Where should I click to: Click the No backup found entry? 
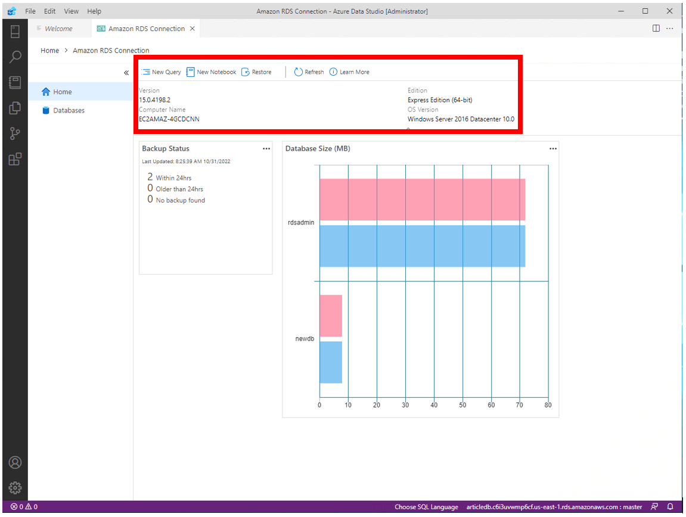click(176, 200)
